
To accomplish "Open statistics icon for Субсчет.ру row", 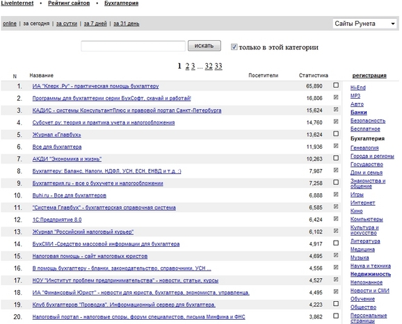I will coord(336,122).
